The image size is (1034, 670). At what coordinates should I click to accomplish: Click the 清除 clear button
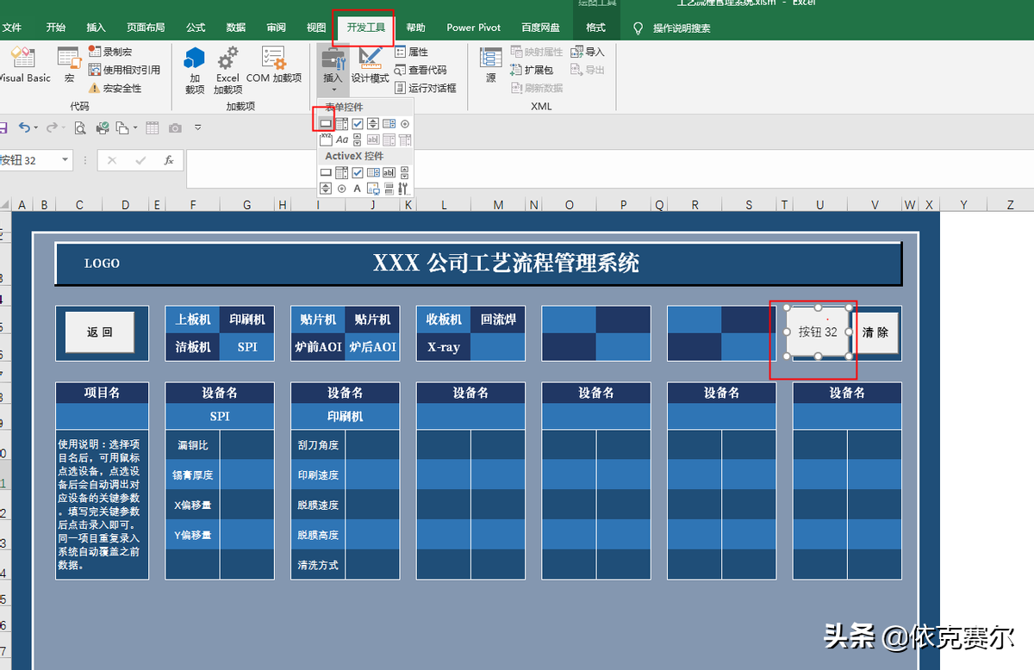point(875,332)
